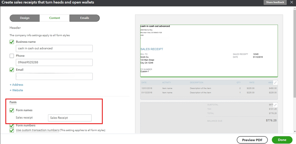
Task: Click the Custom-1 PO number value
Action: [x=145, y=71]
